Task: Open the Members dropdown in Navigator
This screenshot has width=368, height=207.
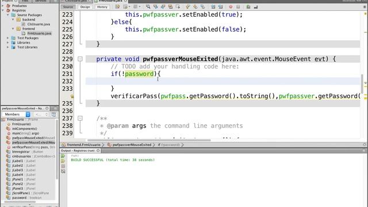Action: tap(16, 114)
